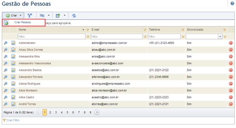Edit Alexandre Bastos record
Viewport: 236px width, 128px height.
pyautogui.click(x=13, y=70)
